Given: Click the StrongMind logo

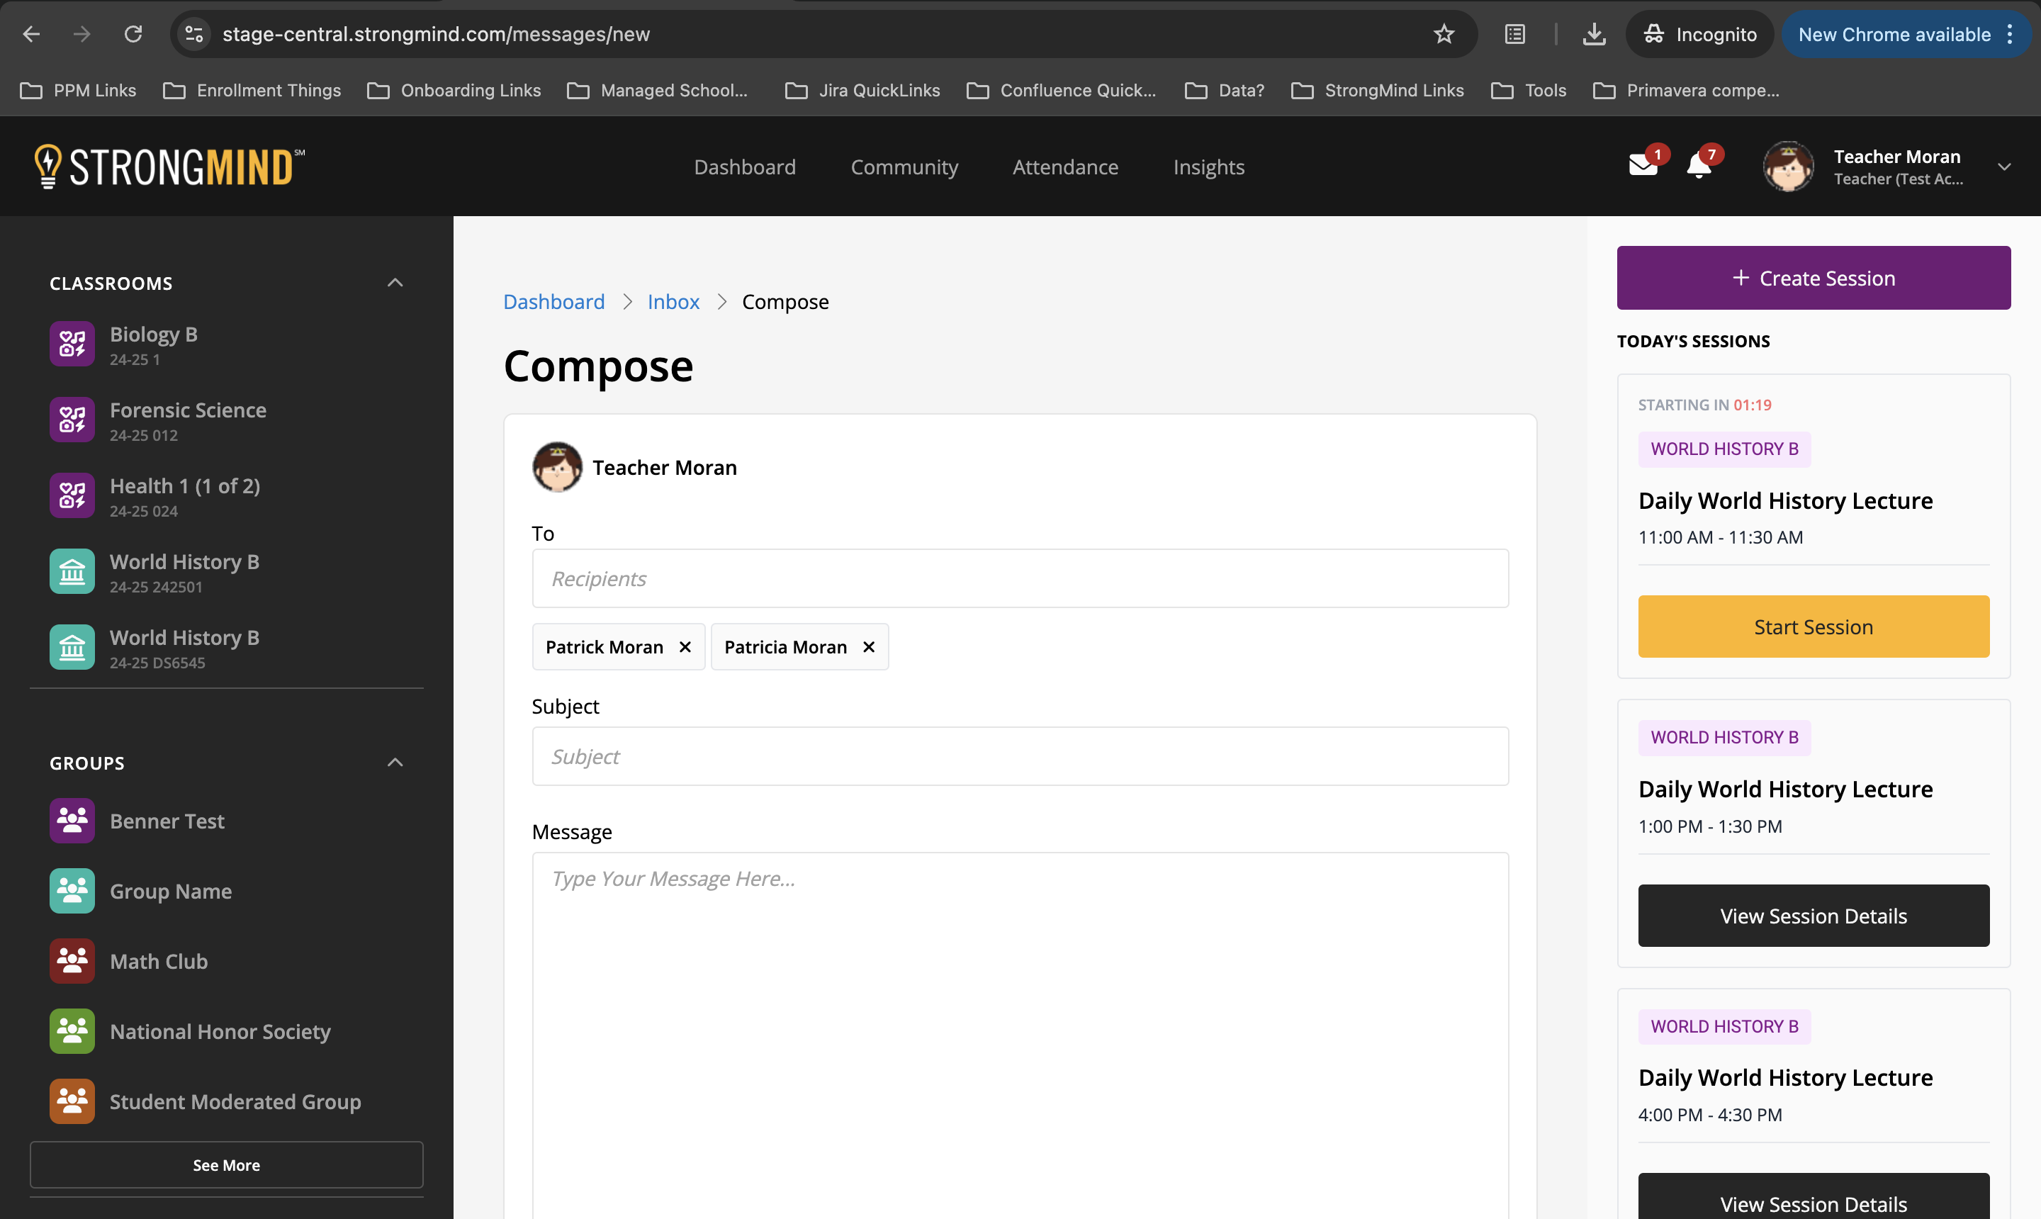Looking at the screenshot, I should [170, 167].
